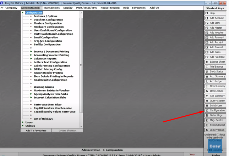Click Add Receipt shortcut key
Screen dimensions: 229x156
[215, 42]
